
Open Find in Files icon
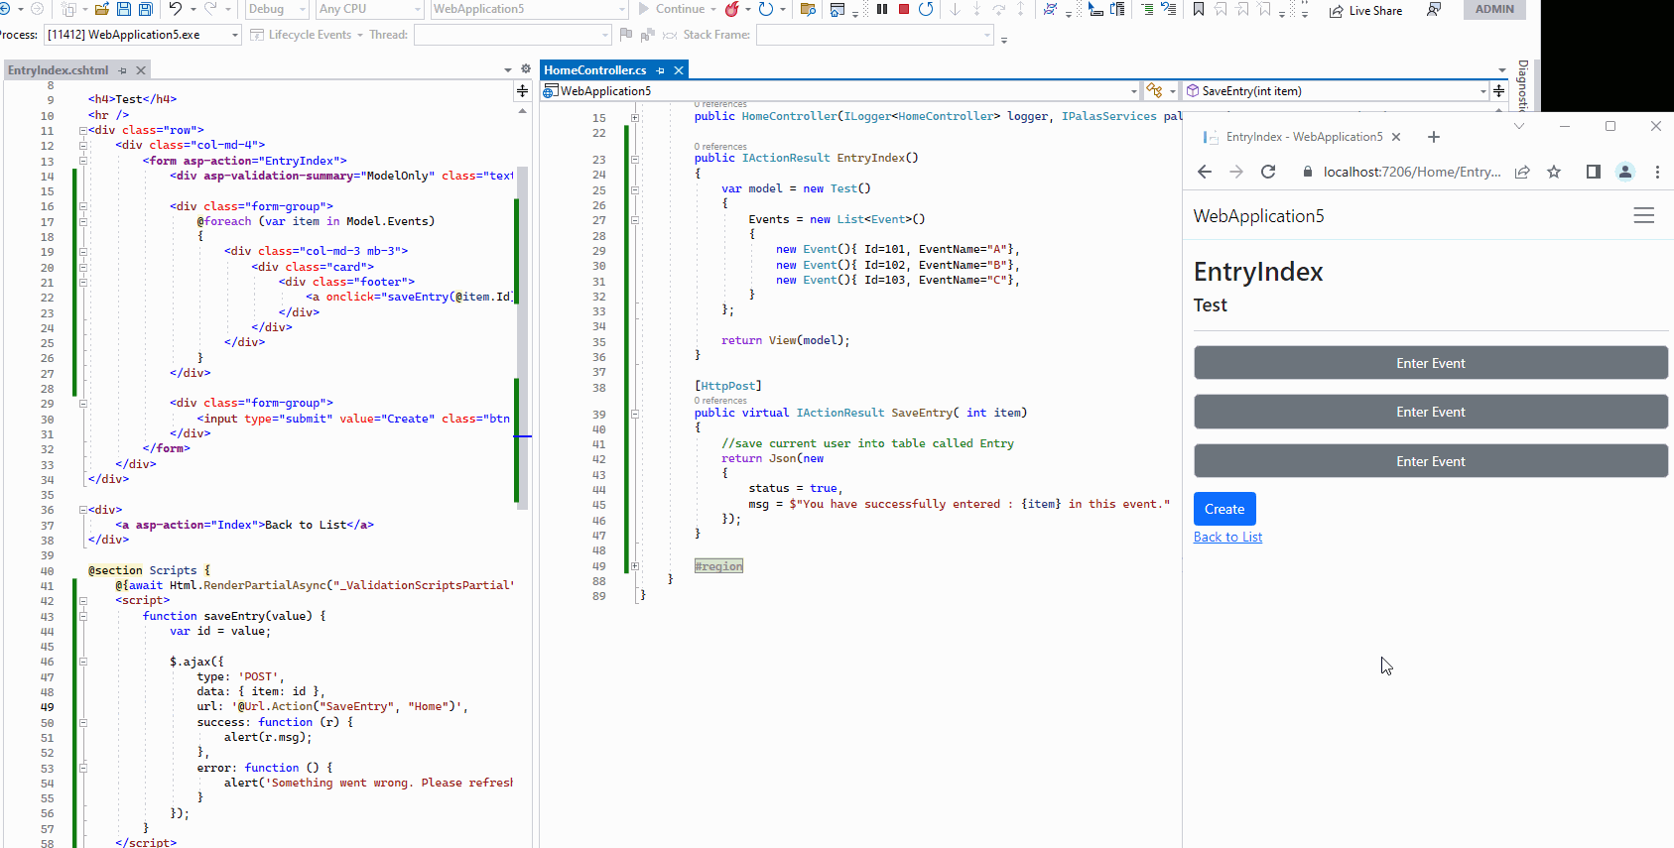[x=808, y=9]
